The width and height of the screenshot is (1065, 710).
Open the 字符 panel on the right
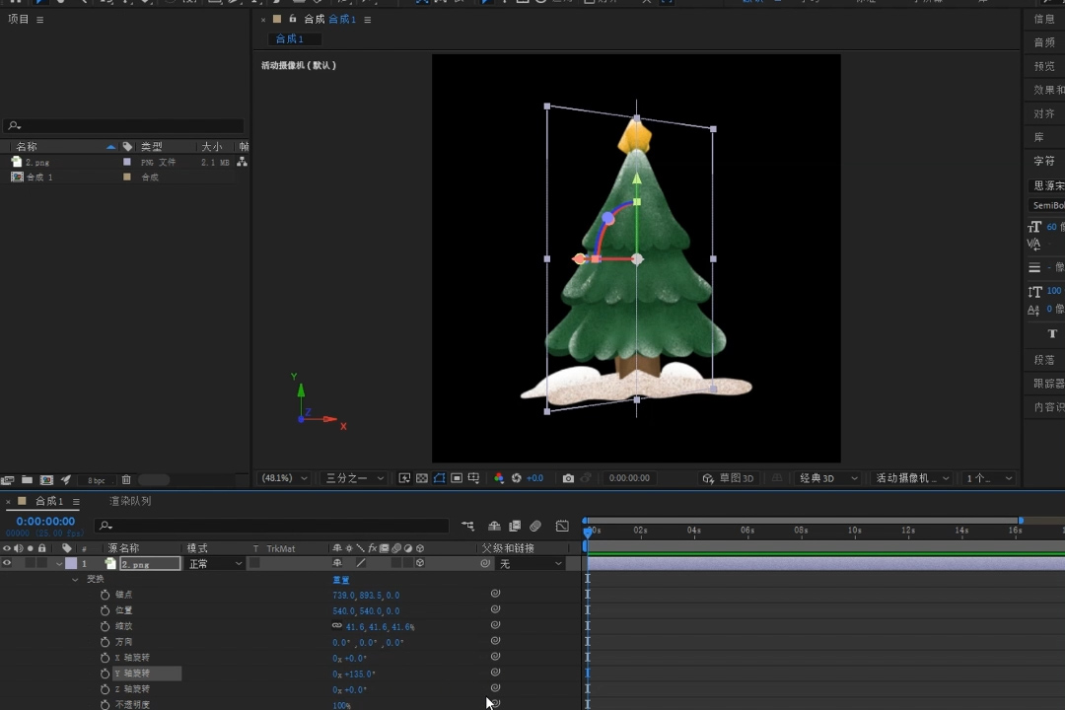[x=1043, y=161]
